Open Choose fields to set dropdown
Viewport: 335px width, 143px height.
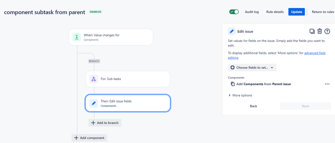(252, 67)
